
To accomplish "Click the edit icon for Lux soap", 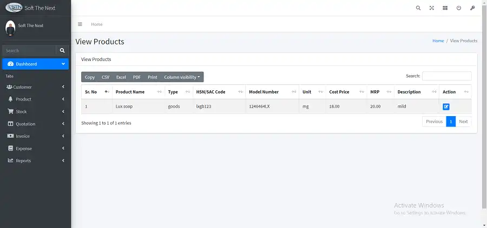I will (446, 106).
